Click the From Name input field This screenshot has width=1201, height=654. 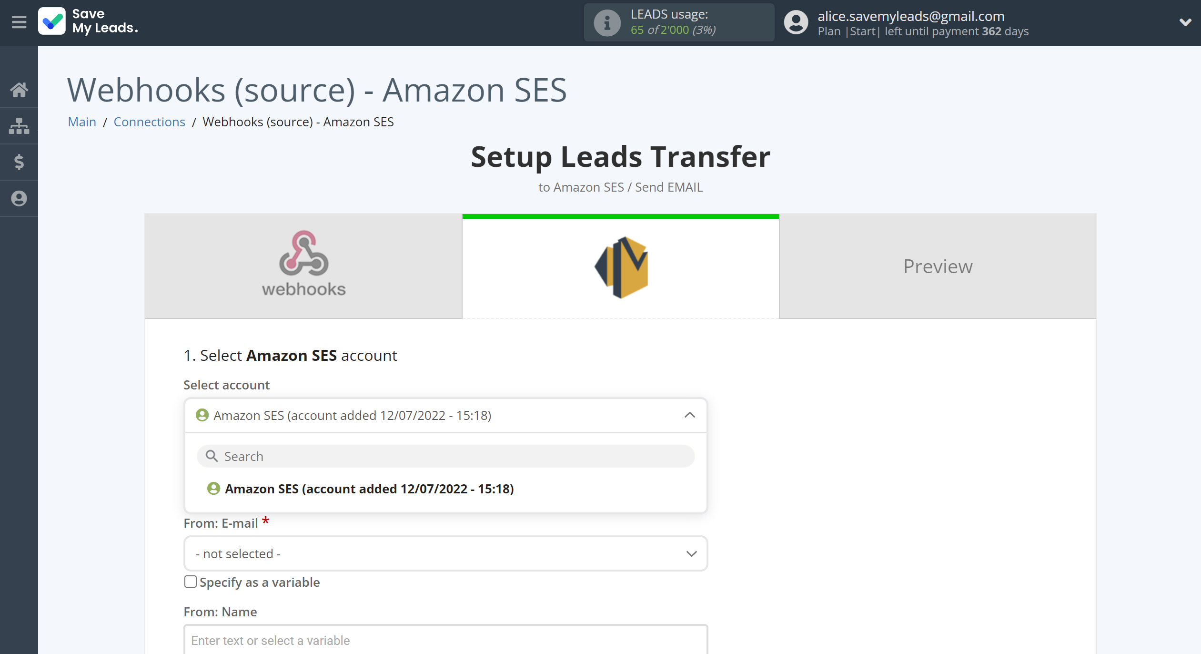point(445,640)
